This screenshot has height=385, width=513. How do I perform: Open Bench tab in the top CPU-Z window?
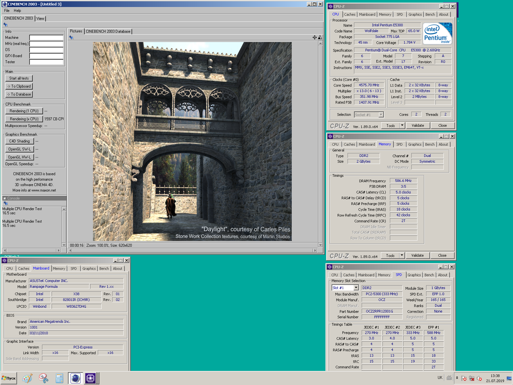pyautogui.click(x=430, y=14)
